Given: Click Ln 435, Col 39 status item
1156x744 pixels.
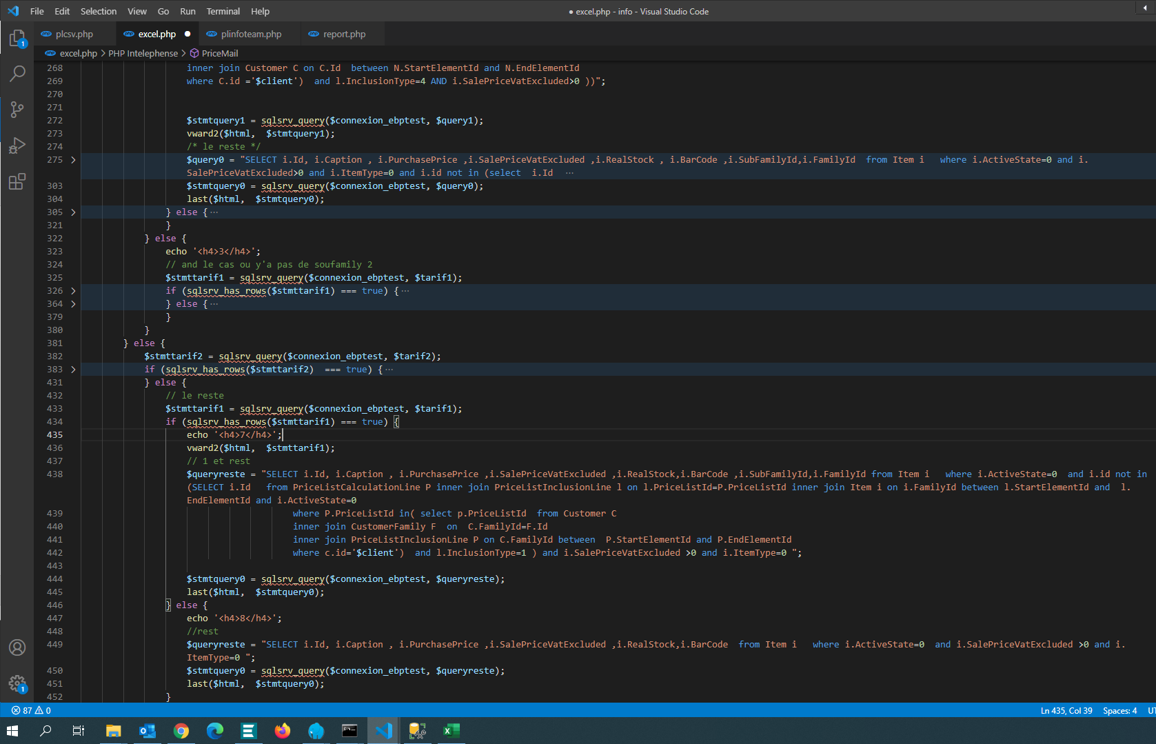Looking at the screenshot, I should pyautogui.click(x=1066, y=710).
